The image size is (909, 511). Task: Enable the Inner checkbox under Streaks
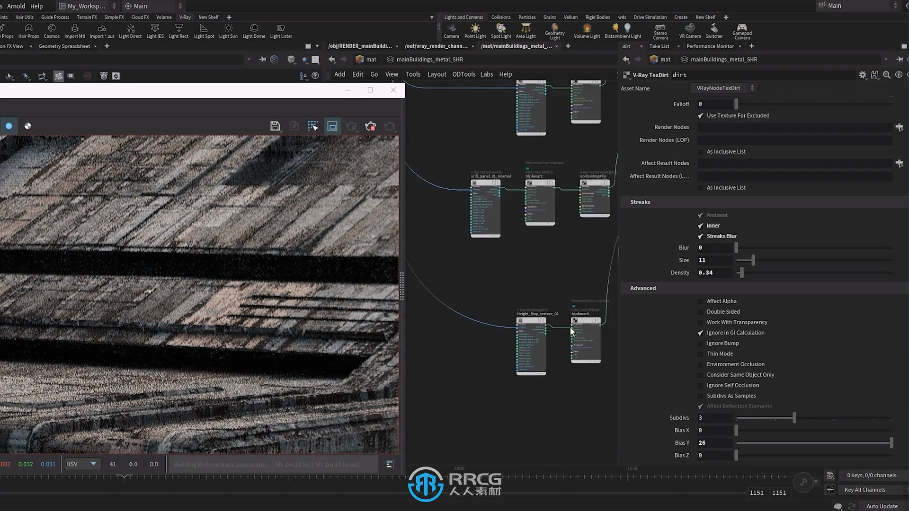(x=701, y=225)
